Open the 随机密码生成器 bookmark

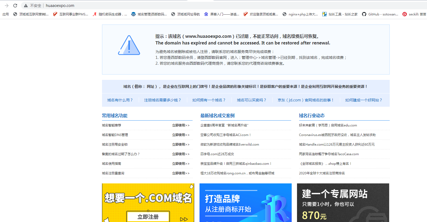coord(109,14)
